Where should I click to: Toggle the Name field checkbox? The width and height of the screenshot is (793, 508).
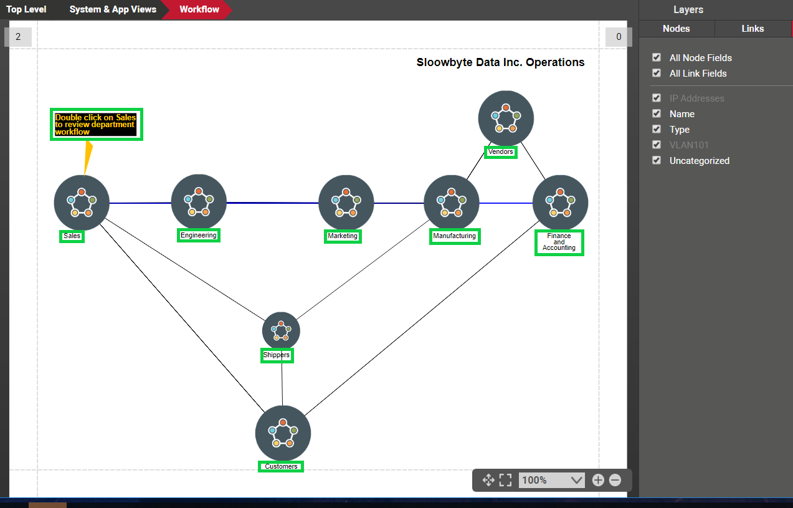tap(656, 113)
